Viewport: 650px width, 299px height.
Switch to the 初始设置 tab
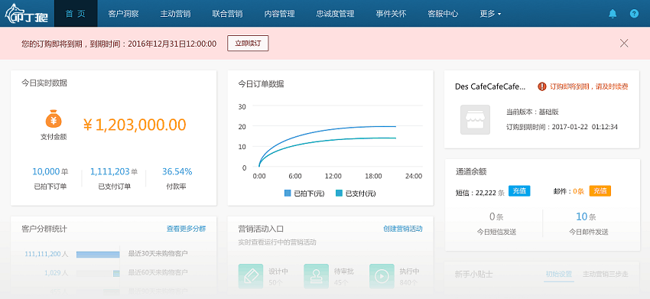click(x=559, y=274)
